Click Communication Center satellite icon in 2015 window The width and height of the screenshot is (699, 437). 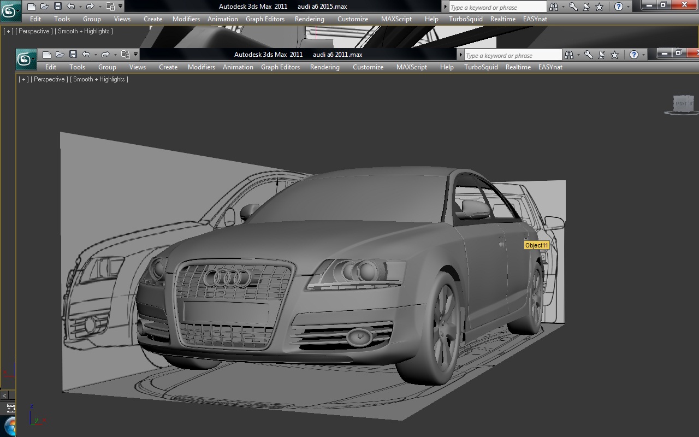(586, 7)
